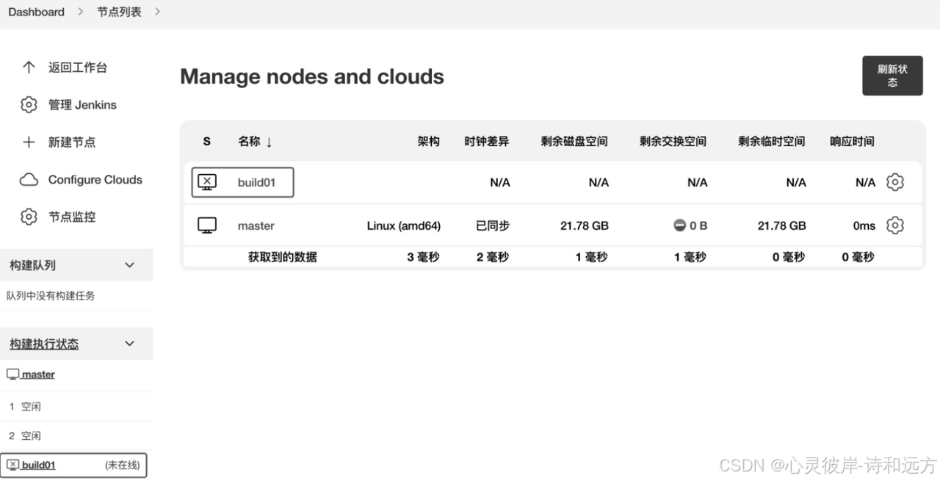The height and width of the screenshot is (481, 940).
Task: Open the master node link in table
Action: point(256,225)
